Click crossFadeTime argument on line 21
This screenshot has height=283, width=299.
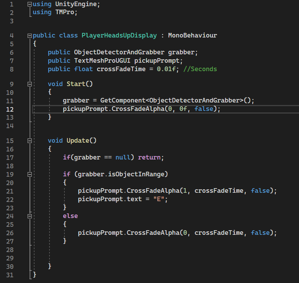point(219,190)
